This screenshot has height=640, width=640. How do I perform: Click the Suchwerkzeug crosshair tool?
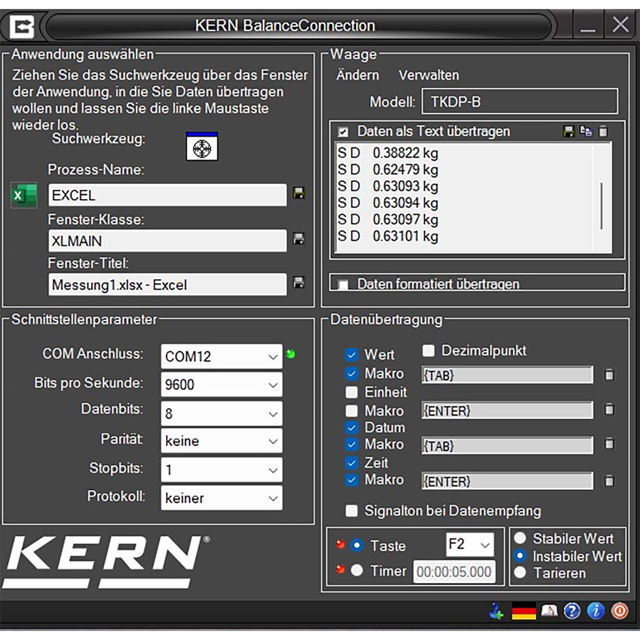point(202,147)
